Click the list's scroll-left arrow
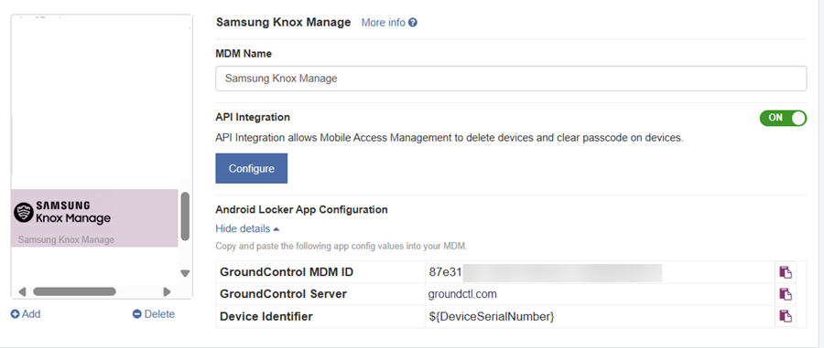This screenshot has height=348, width=824. tap(22, 291)
